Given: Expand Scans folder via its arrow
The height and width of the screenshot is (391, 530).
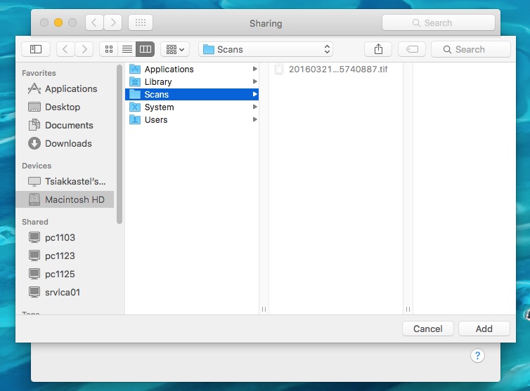Looking at the screenshot, I should click(255, 94).
